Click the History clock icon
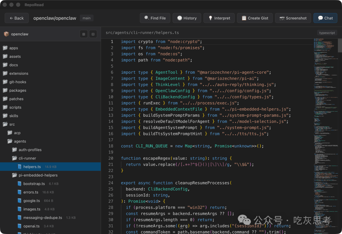 coord(180,18)
